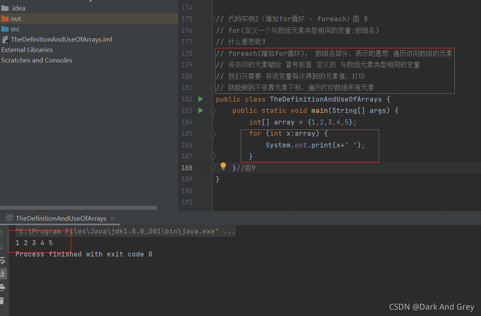Run class from the line 182 gutter arrow
The width and height of the screenshot is (481, 316).
click(201, 99)
